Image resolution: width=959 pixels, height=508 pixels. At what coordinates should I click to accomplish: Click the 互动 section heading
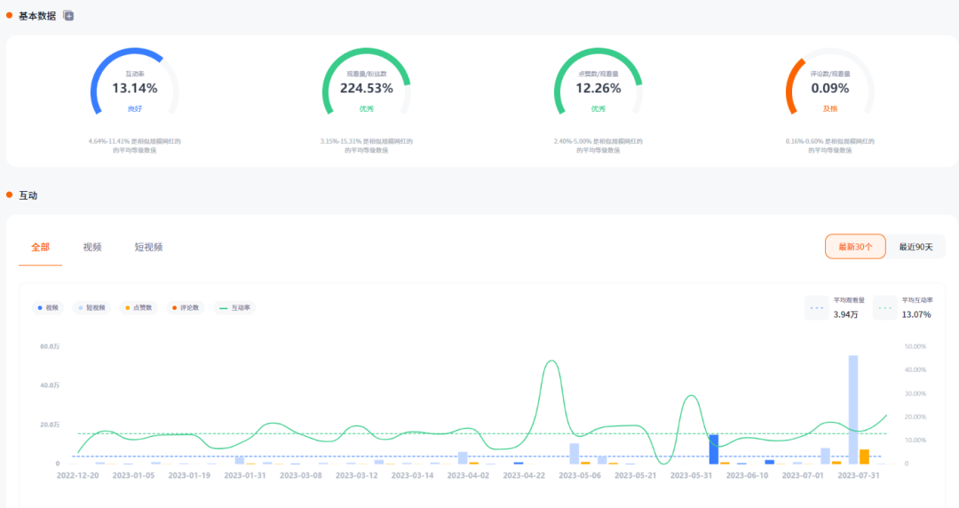[x=28, y=195]
